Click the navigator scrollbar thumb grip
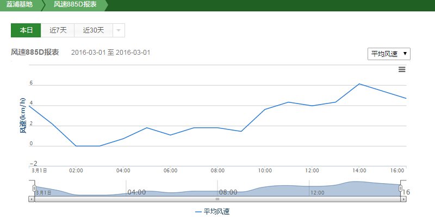 (x=217, y=199)
